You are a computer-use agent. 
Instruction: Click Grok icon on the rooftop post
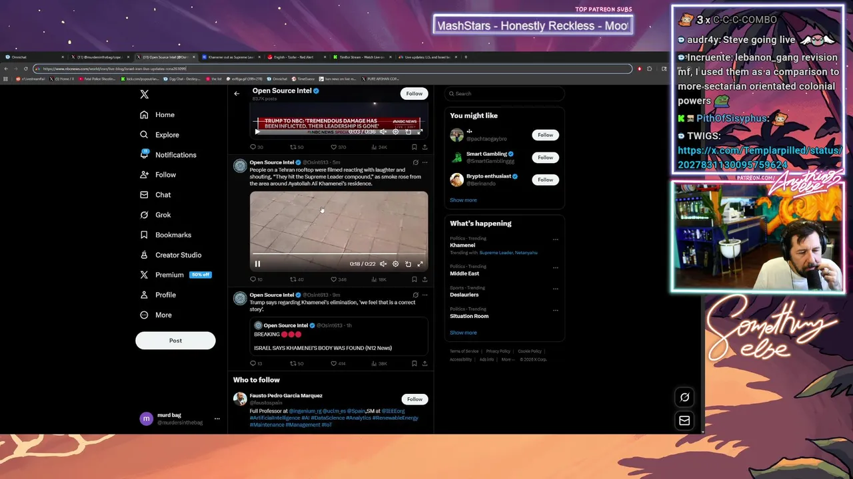[x=415, y=162]
